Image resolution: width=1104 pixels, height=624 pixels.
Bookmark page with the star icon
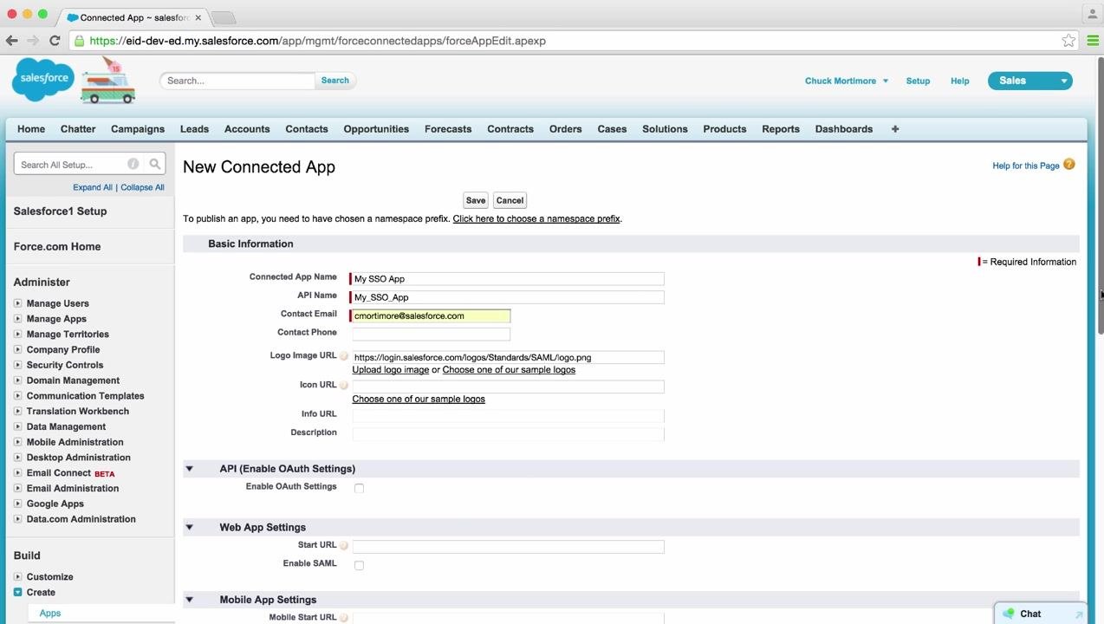point(1068,41)
